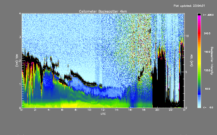This screenshot has height=135, width=217.
Task: Click the '2:' UTC tick label
Action: tap(36, 110)
